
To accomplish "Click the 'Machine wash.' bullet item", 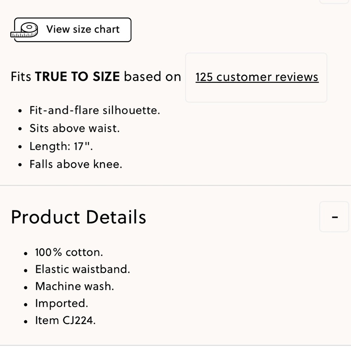I will click(x=74, y=286).
